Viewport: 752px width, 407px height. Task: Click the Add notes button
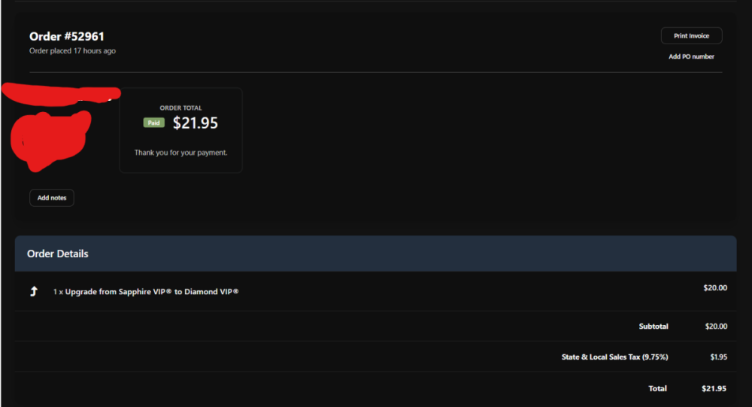(x=52, y=198)
